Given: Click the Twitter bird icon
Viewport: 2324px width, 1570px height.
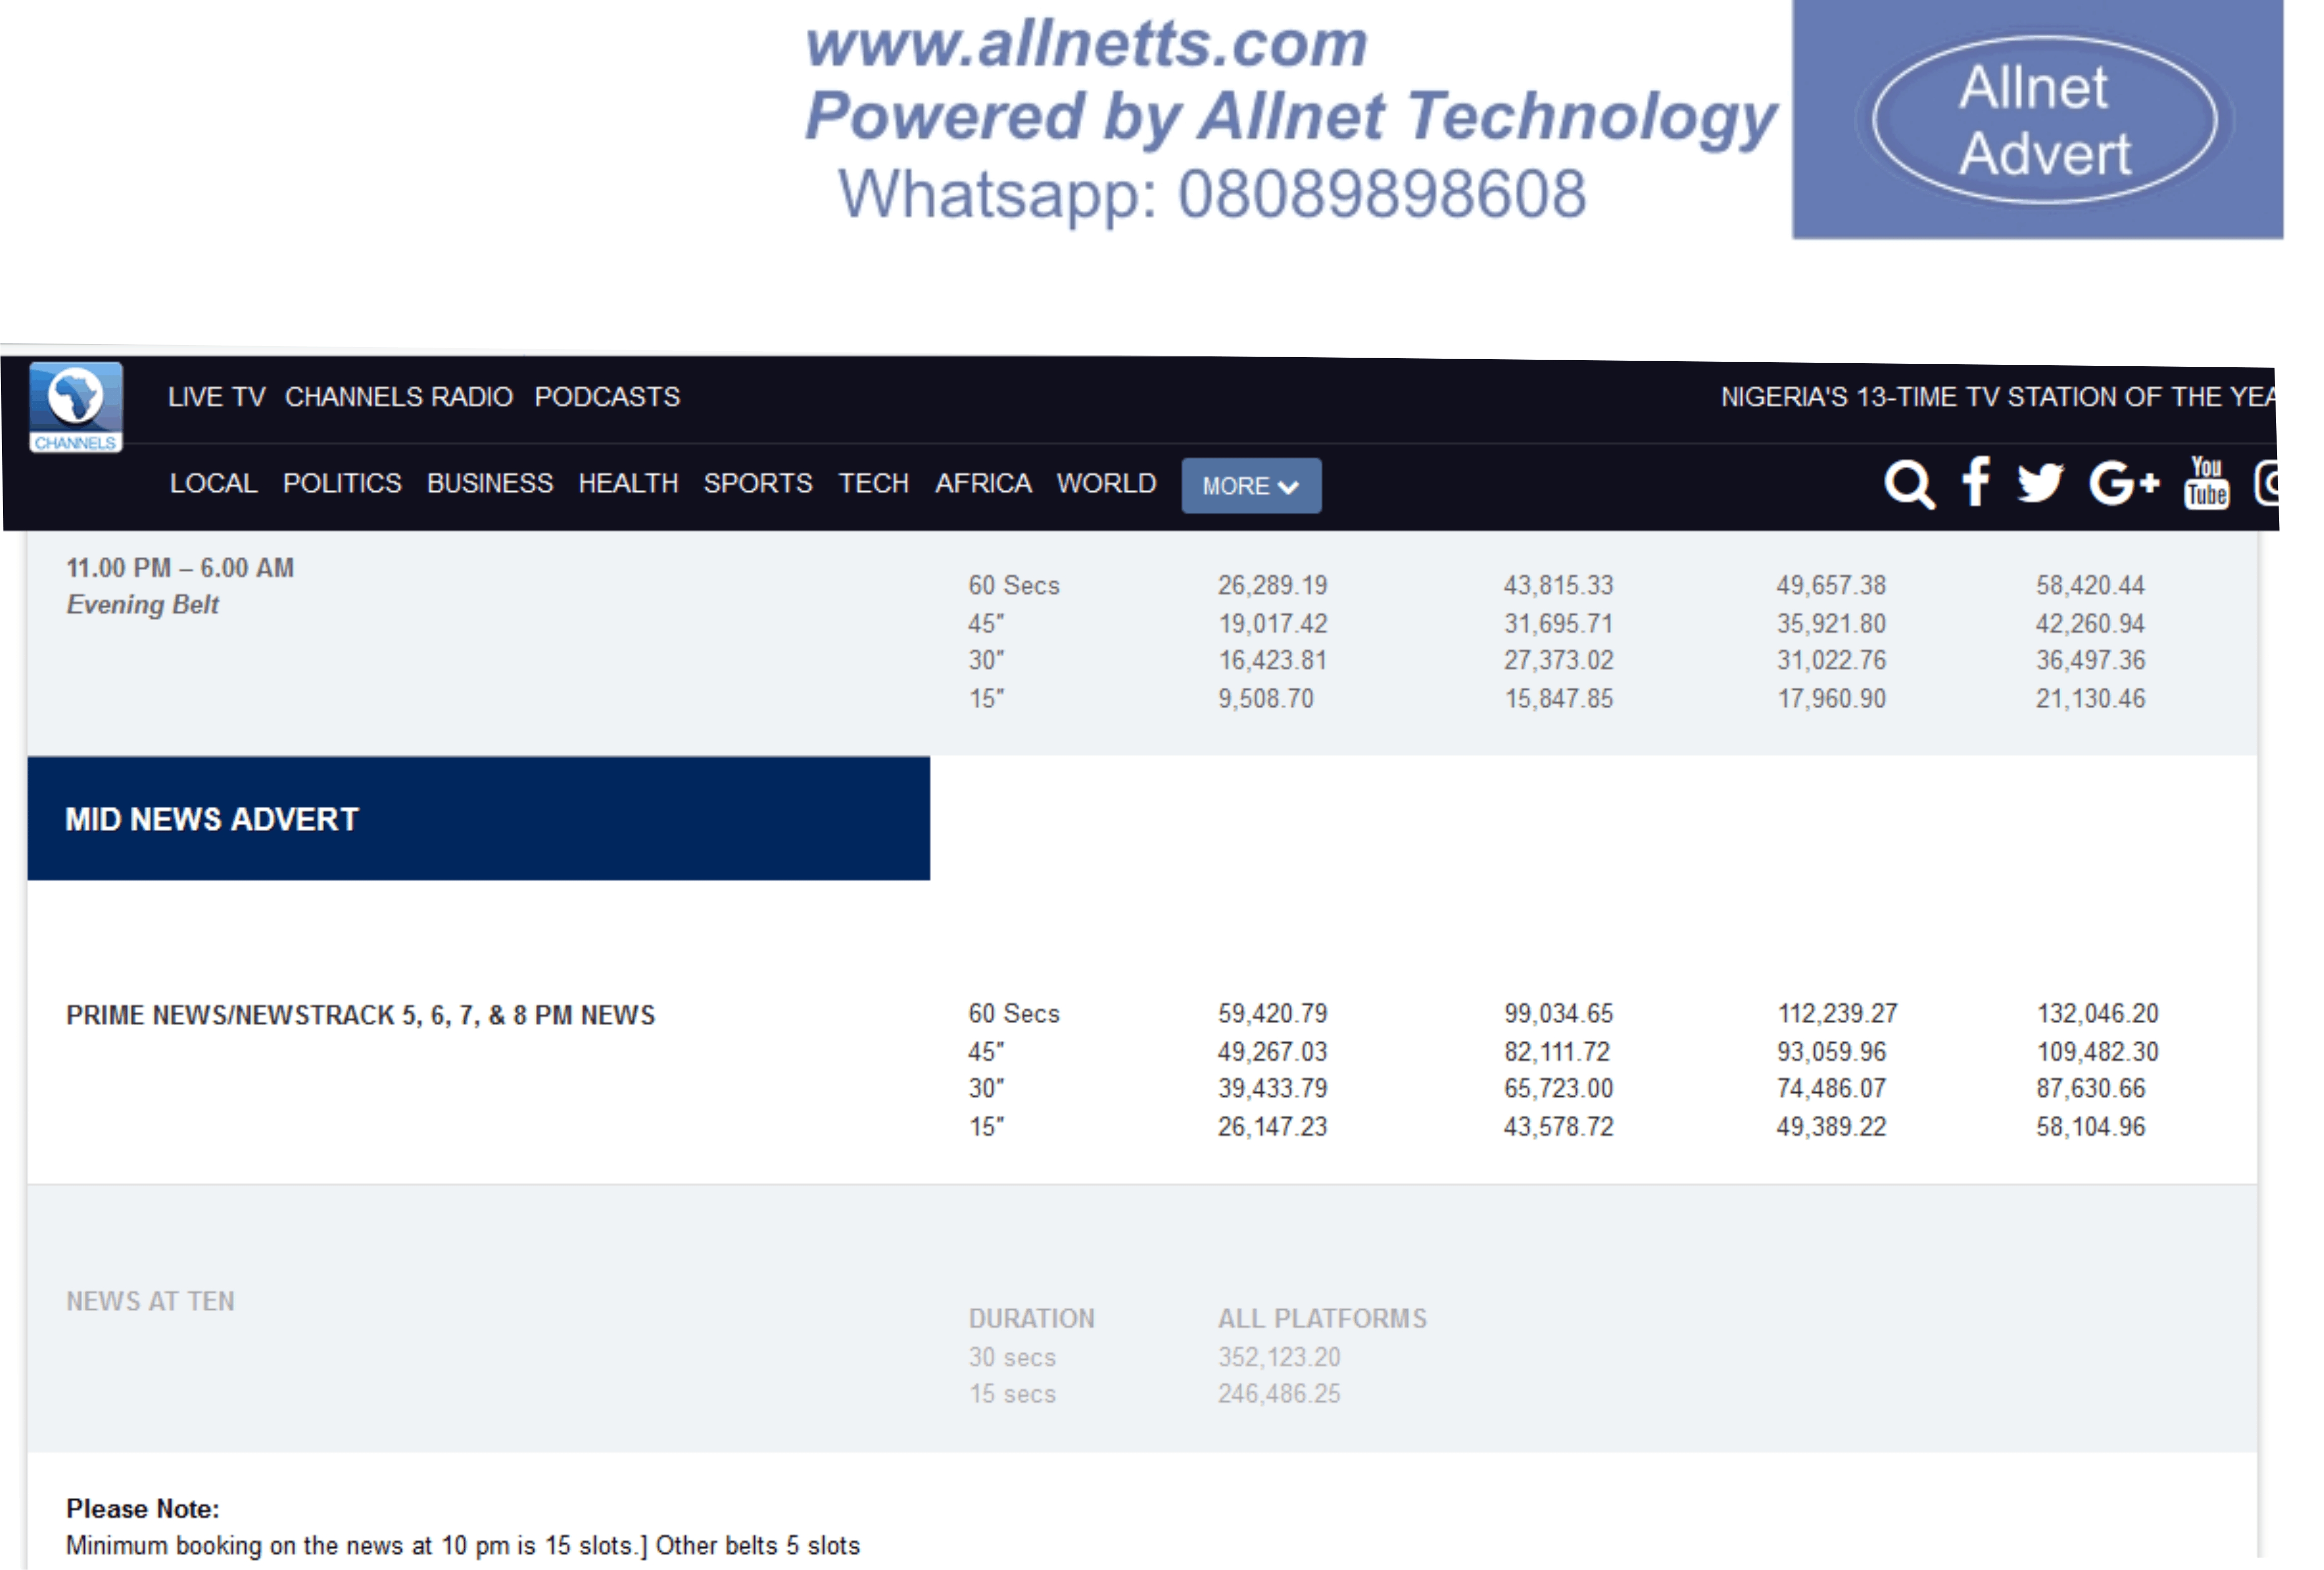Looking at the screenshot, I should [x=2039, y=483].
